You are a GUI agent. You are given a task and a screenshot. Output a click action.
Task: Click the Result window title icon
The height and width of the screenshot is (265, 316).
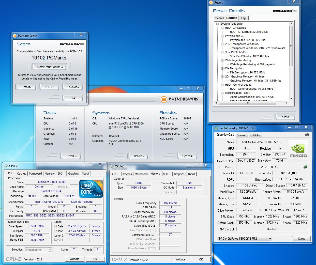(211, 2)
